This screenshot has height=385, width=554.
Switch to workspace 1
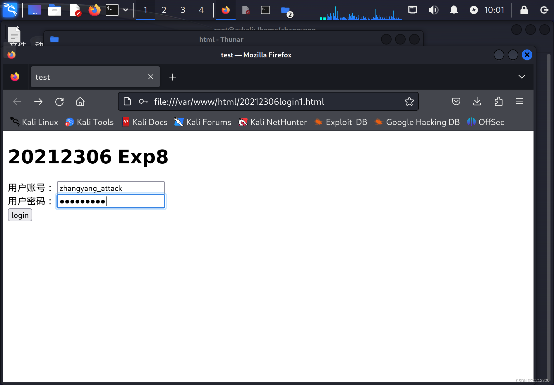click(145, 10)
